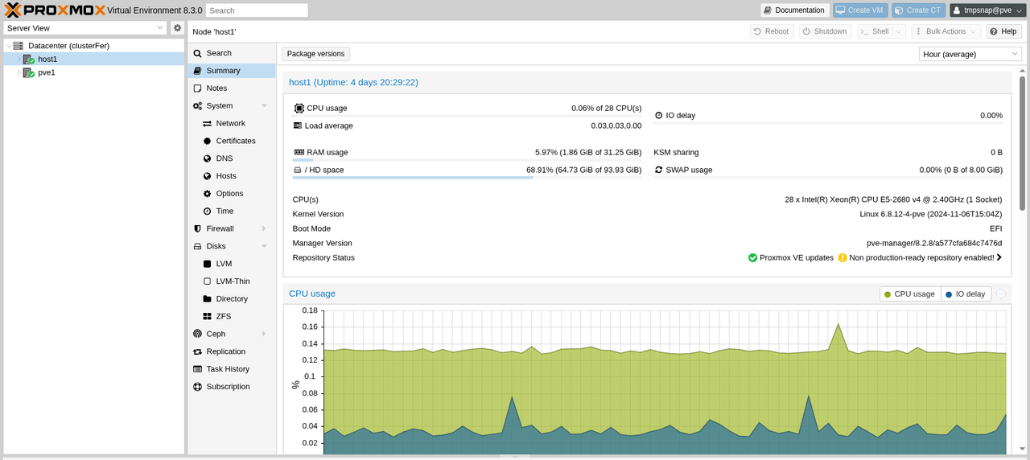This screenshot has height=460, width=1030.
Task: Click the Package versions button
Action: pos(315,54)
